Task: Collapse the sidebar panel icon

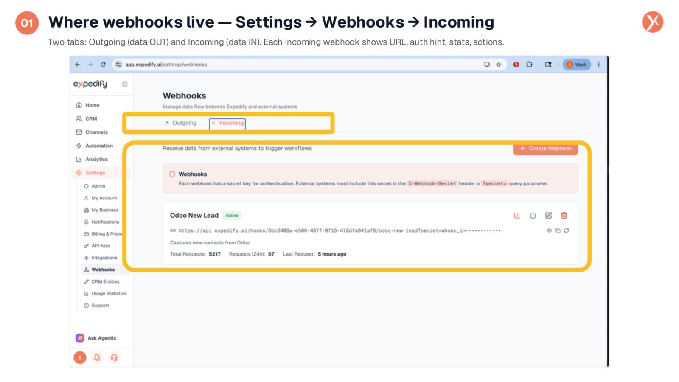Action: tap(125, 84)
